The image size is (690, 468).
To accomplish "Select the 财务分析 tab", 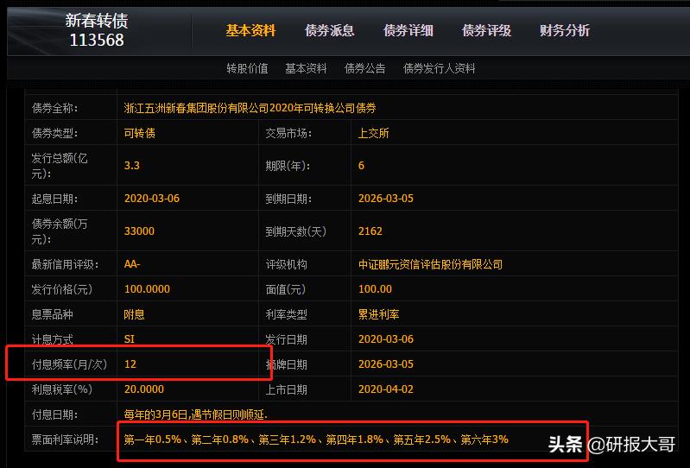I will tap(565, 31).
